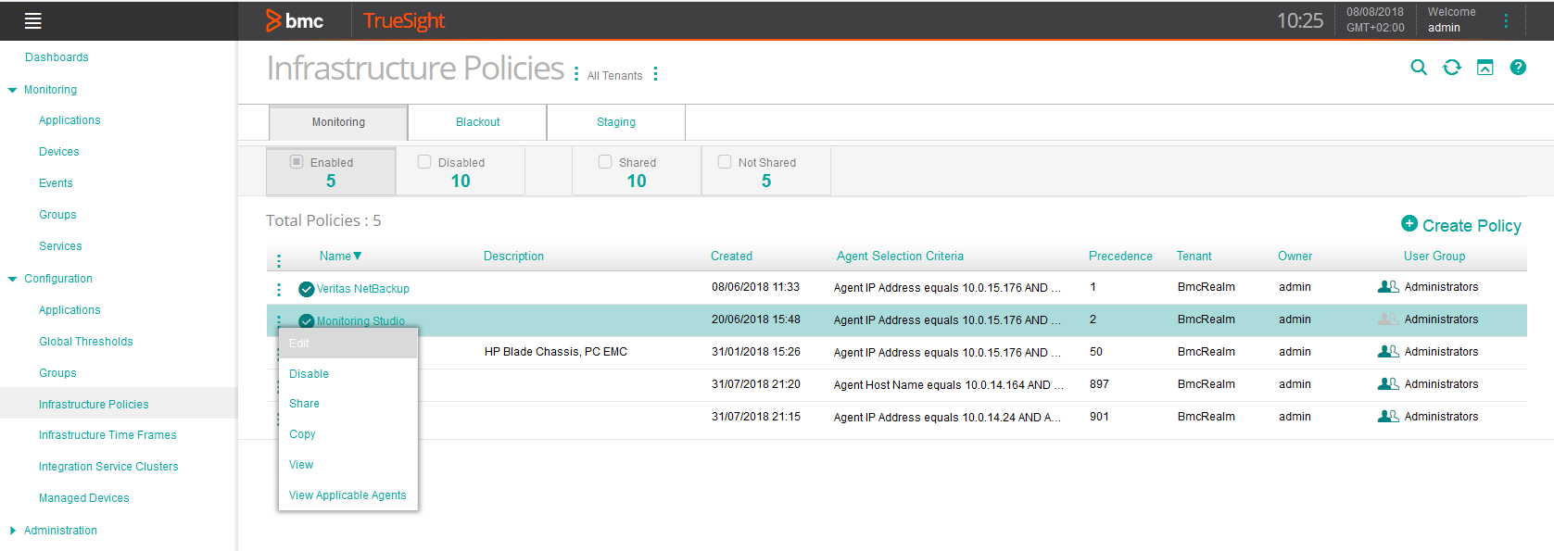1554x551 pixels.
Task: Click the Create Policy plus icon
Action: pos(1409,223)
